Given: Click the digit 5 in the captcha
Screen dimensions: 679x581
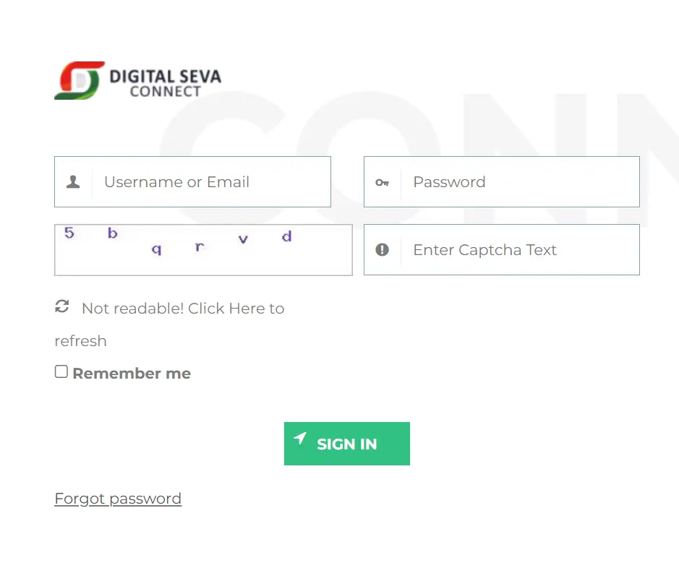Looking at the screenshot, I should pos(69,233).
